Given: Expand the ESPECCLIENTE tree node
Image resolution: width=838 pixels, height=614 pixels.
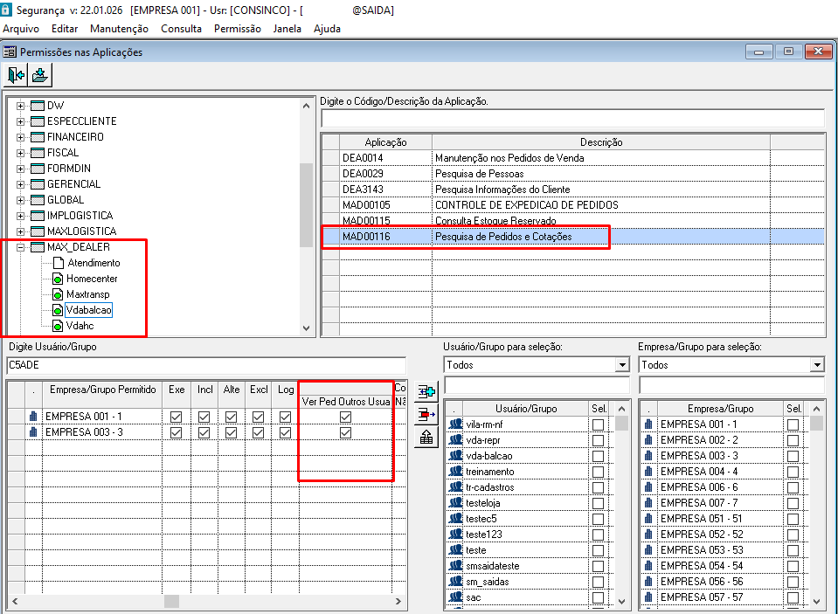Looking at the screenshot, I should [x=20, y=121].
